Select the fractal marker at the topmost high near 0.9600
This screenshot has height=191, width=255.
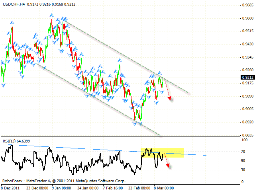(x=51, y=15)
